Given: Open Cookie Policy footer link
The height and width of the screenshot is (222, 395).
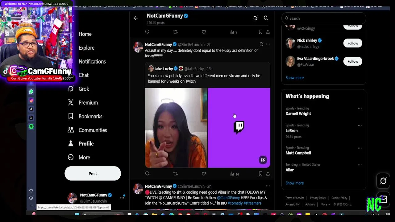Looking at the screenshot, I should 339,198.
